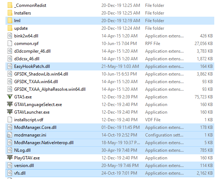Click the EasyHookPatch.dll file icon

coord(10,66)
